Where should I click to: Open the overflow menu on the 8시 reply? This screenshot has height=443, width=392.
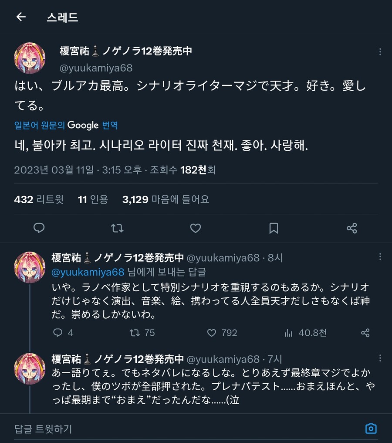[x=381, y=257]
